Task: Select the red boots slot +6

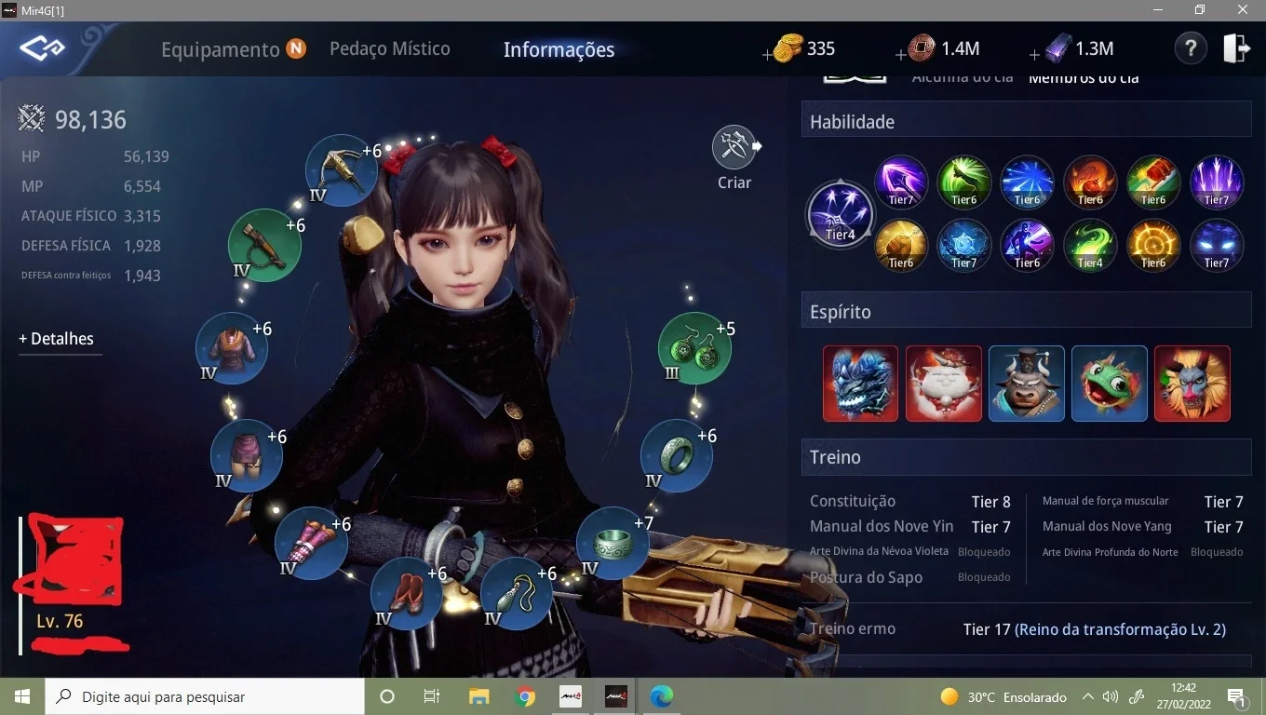Action: 407,593
